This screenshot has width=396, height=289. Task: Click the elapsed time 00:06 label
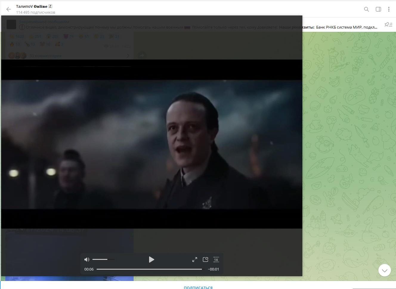[89, 269]
